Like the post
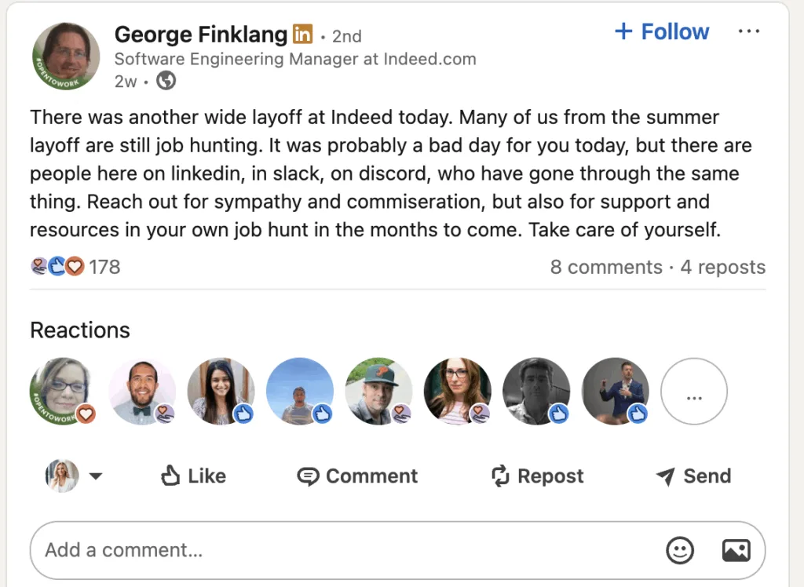The width and height of the screenshot is (804, 587). pos(193,476)
